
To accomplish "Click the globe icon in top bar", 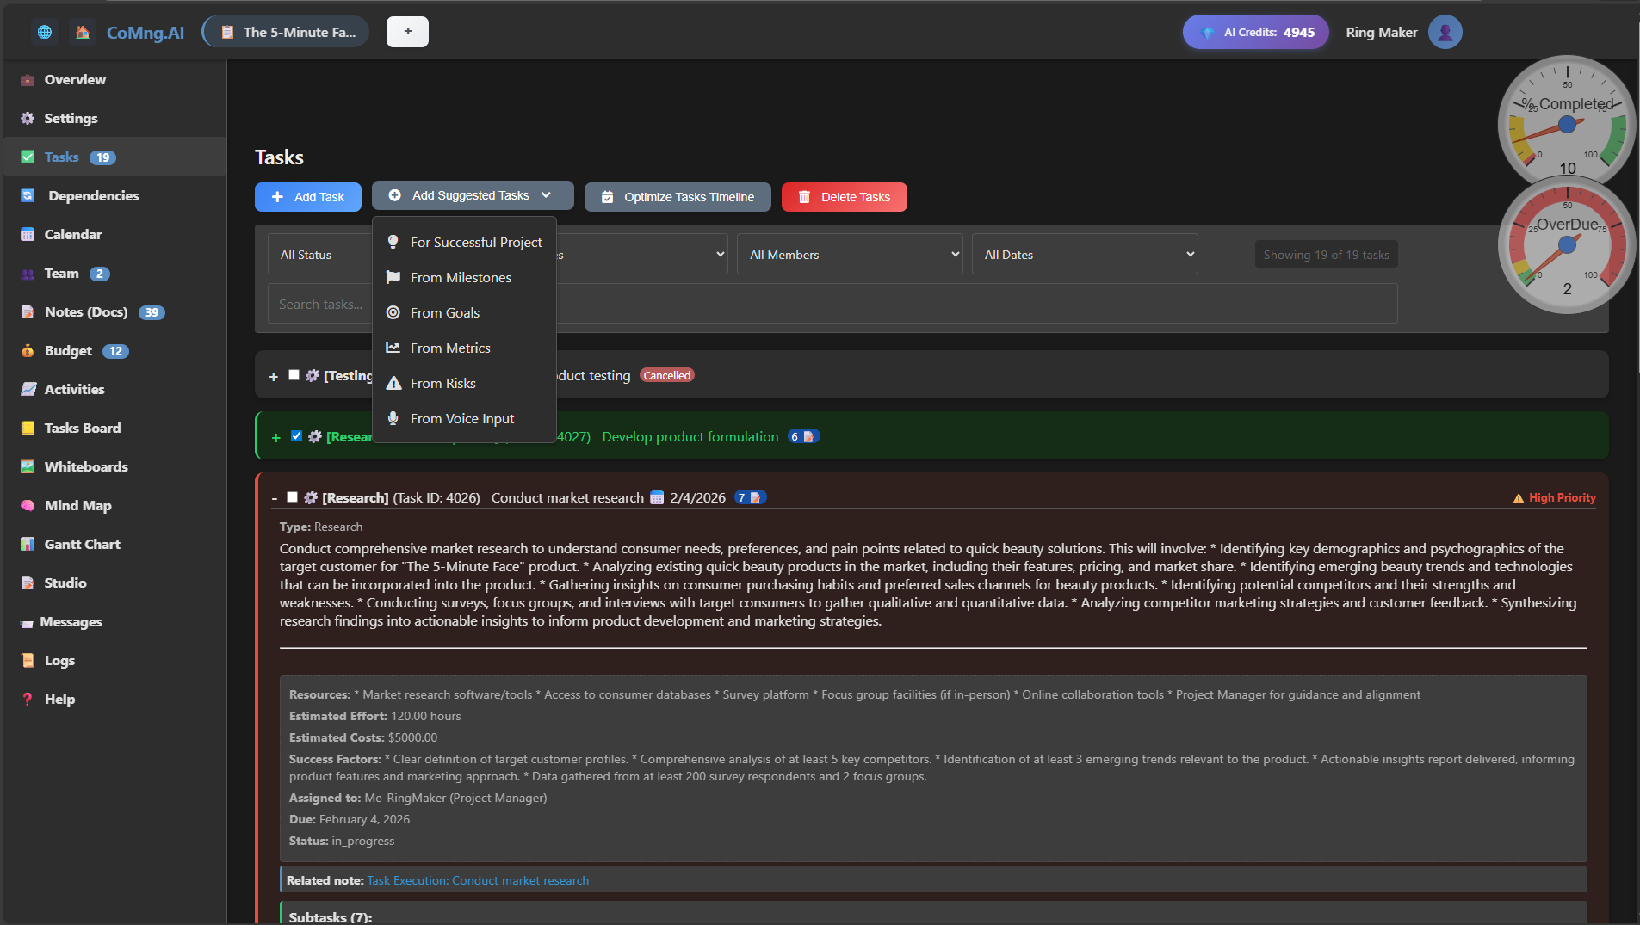I will (45, 32).
